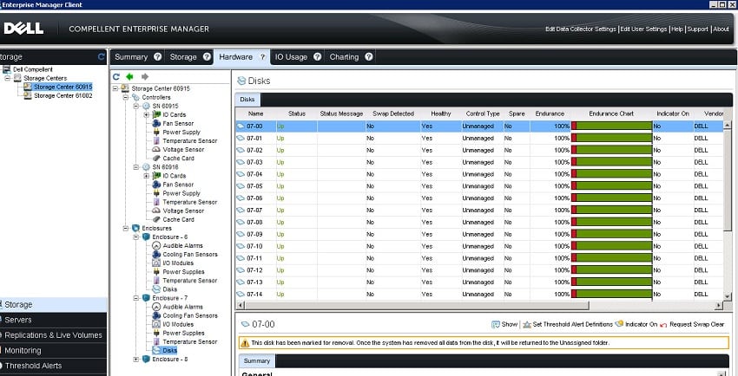
Task: Select Fan Sensor under SN 60915
Action: pyautogui.click(x=178, y=123)
